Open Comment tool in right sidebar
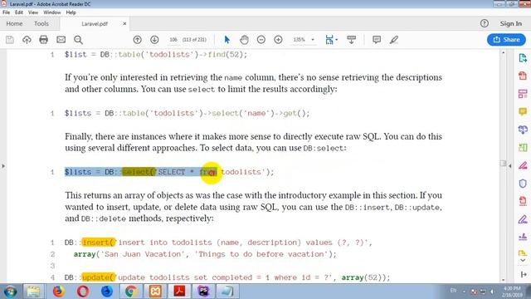The width and height of the screenshot is (531, 299). 523,111
